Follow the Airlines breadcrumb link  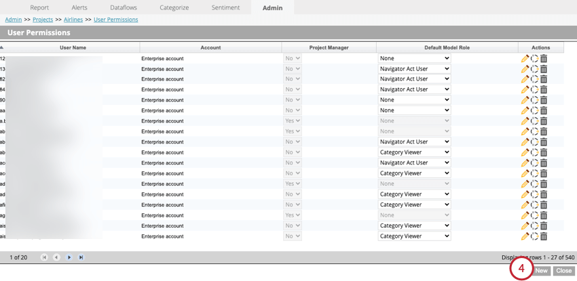73,20
